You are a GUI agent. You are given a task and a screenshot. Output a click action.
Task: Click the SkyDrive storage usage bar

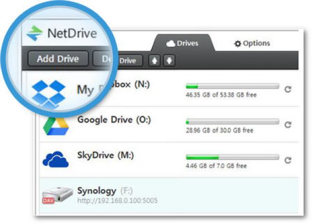pos(232,157)
